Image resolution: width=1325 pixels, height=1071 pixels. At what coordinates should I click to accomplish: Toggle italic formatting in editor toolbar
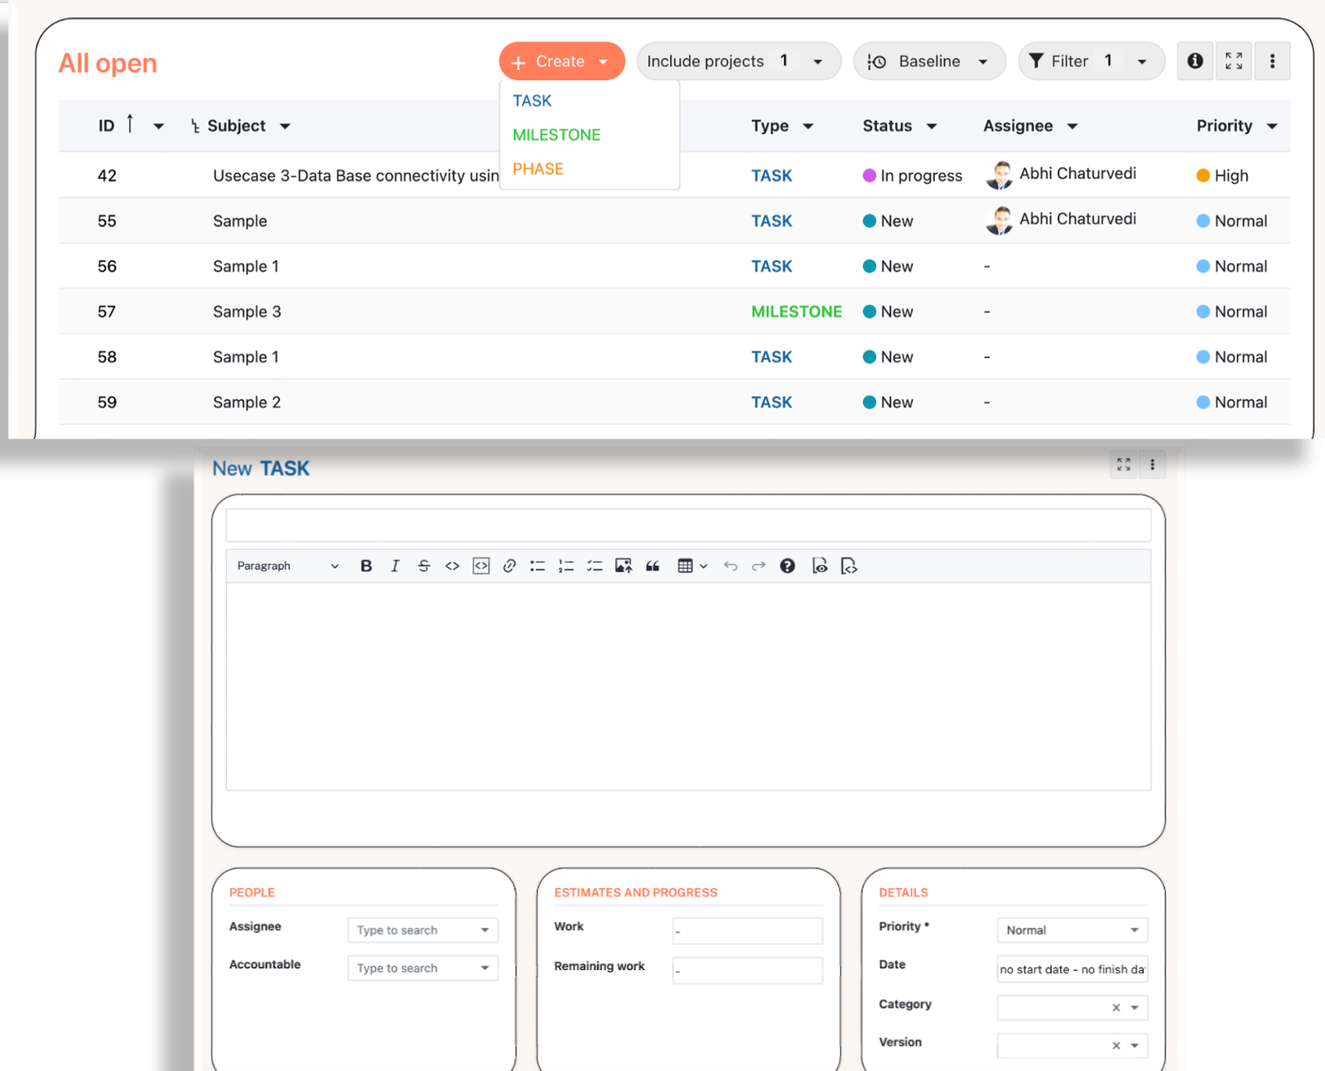395,566
